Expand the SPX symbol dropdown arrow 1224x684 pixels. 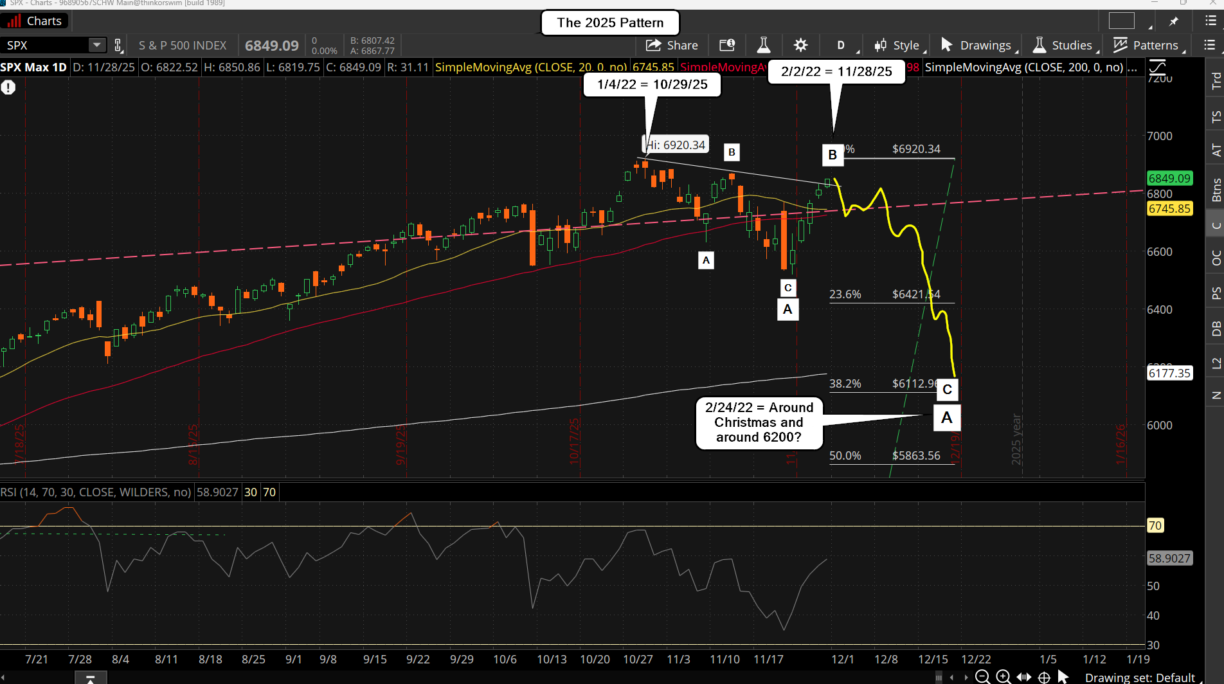click(x=97, y=45)
